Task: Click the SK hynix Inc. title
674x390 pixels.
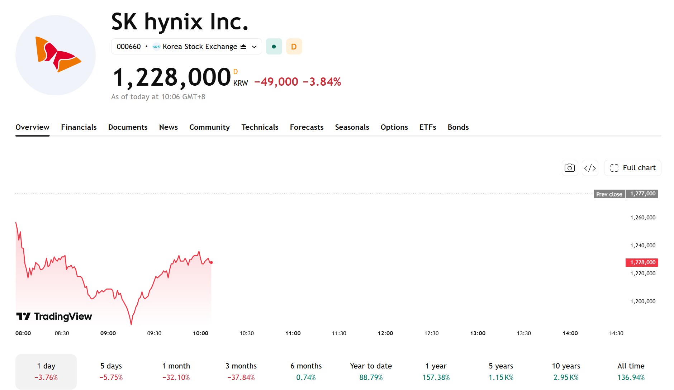Action: (180, 22)
